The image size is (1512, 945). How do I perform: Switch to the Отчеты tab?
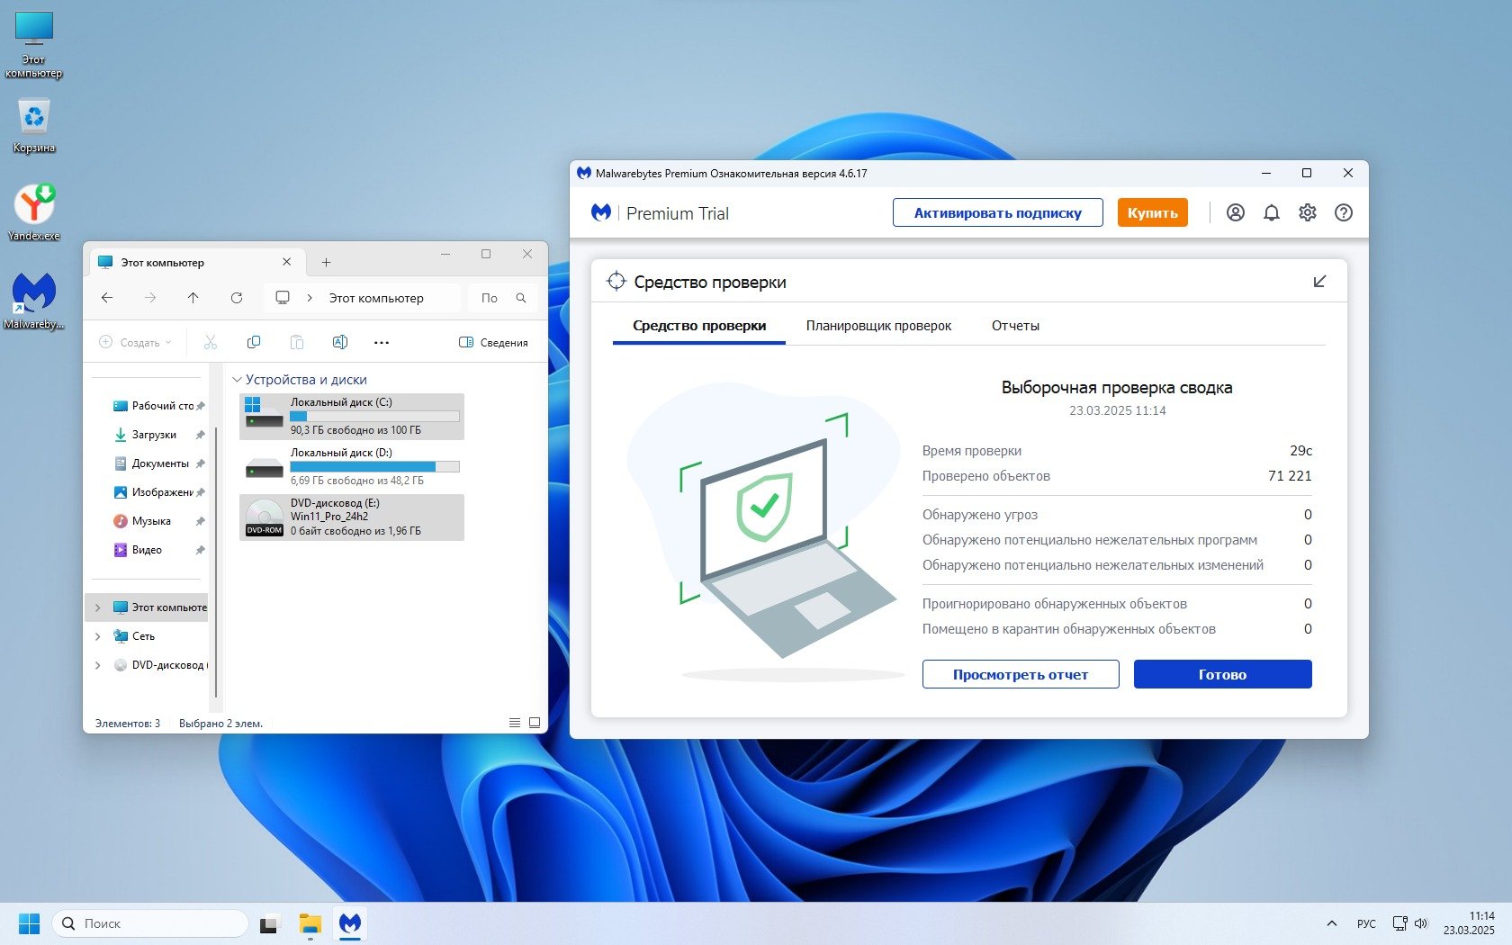1015,326
